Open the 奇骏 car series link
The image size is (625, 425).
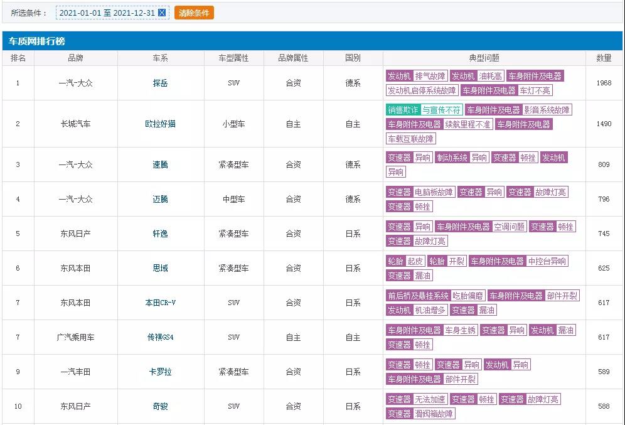tap(160, 406)
